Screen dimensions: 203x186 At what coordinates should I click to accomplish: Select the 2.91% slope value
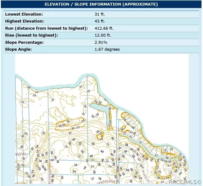coord(101,42)
